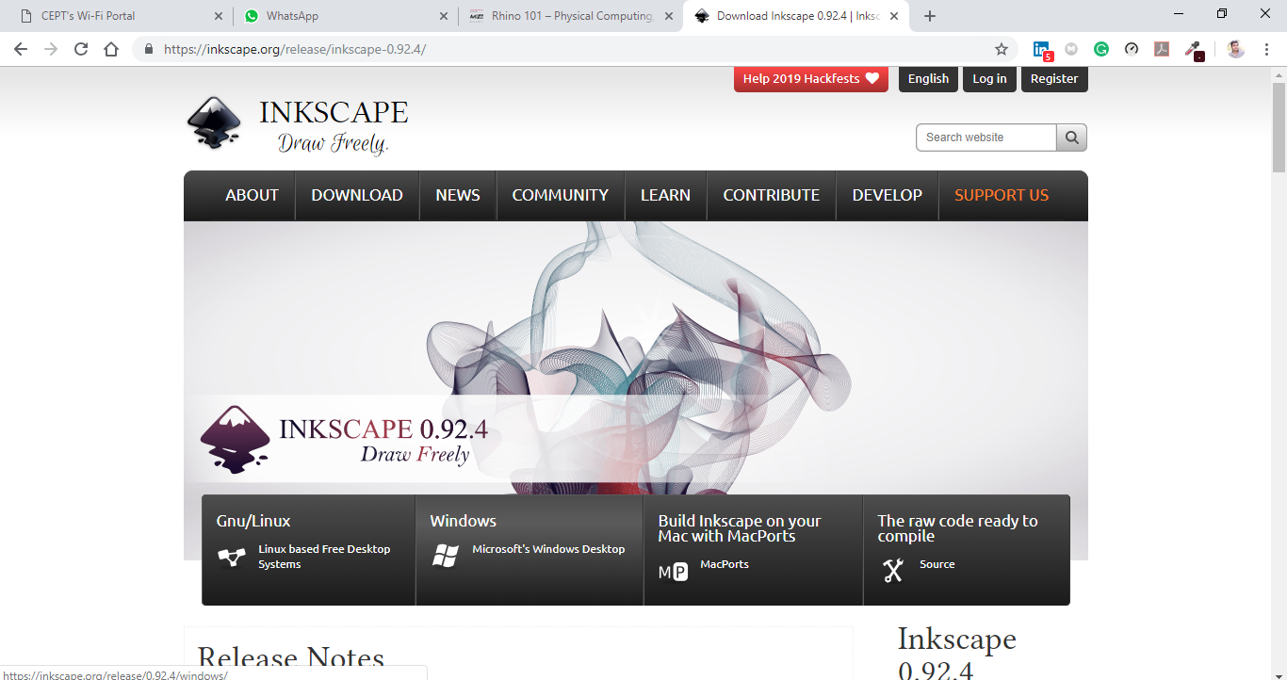Image resolution: width=1287 pixels, height=680 pixels.
Task: Click the website search magnifier button
Action: 1071,138
